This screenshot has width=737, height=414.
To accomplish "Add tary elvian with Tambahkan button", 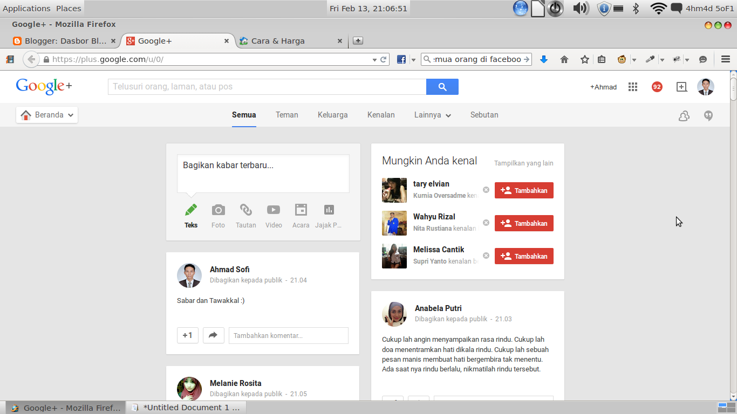I will (524, 190).
